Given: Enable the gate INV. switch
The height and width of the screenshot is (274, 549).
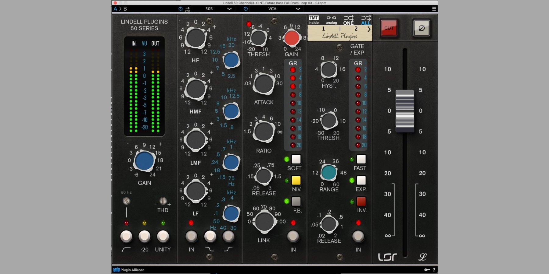Looking at the screenshot, I should tap(361, 202).
